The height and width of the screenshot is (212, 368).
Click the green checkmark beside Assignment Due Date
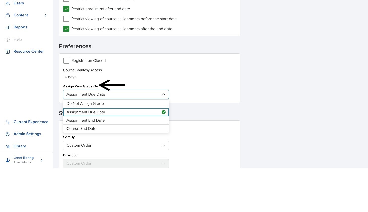coord(164,112)
